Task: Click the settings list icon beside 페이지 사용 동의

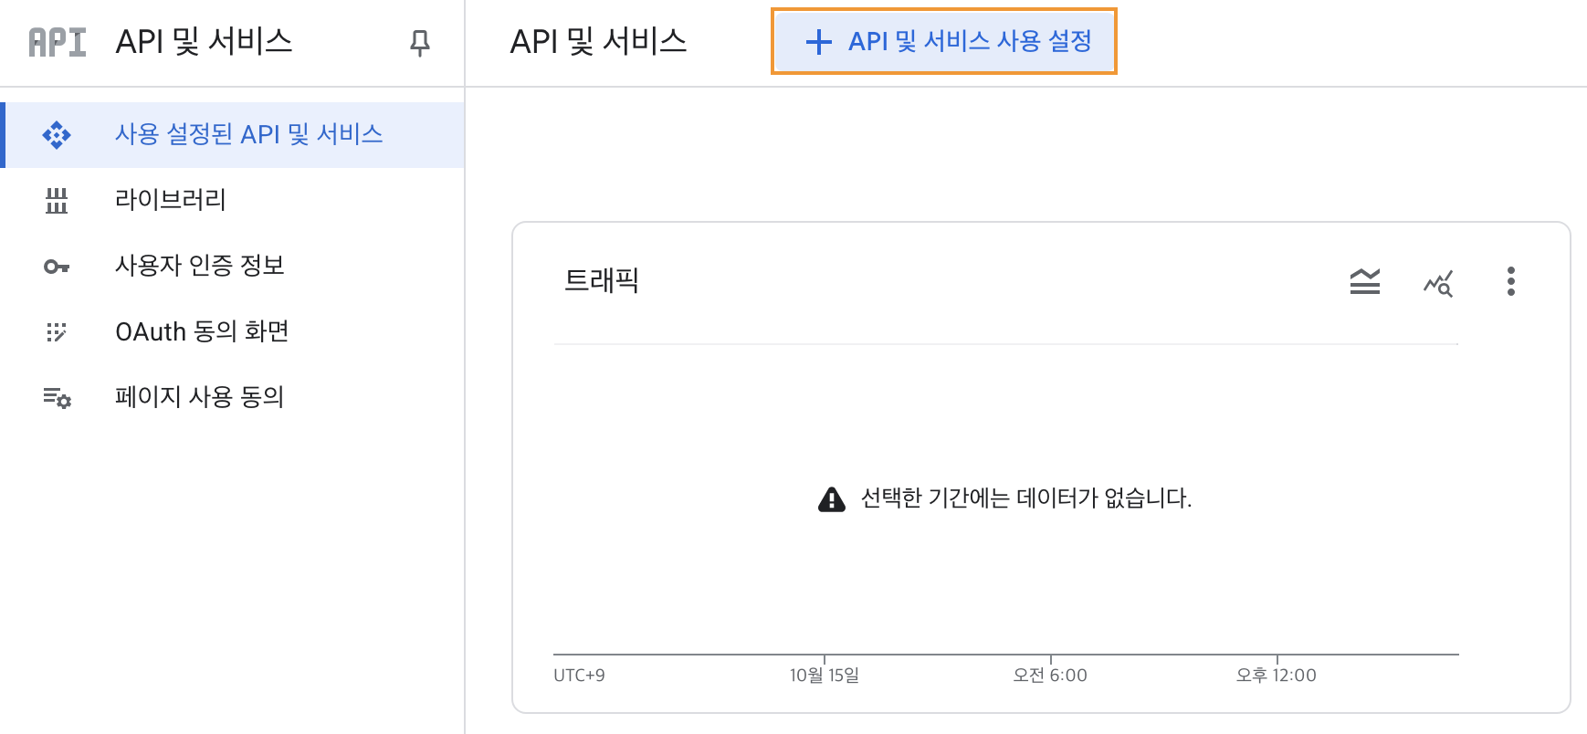Action: coord(57,398)
